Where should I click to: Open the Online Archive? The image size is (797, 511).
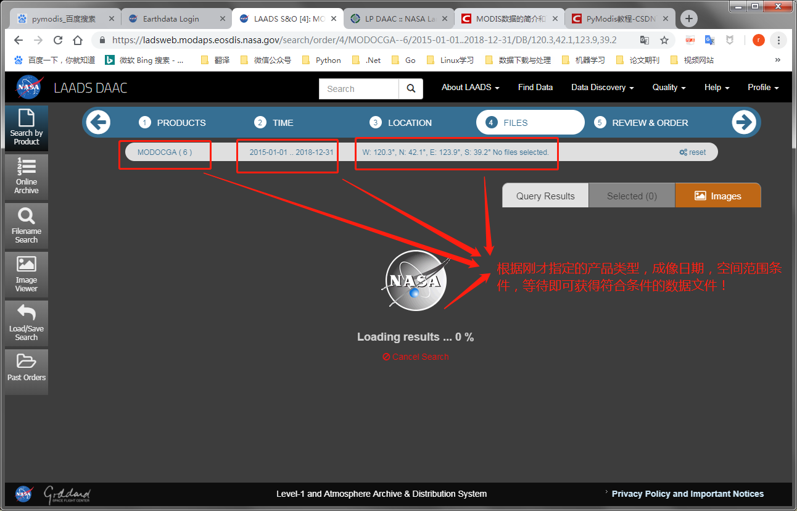pos(26,177)
